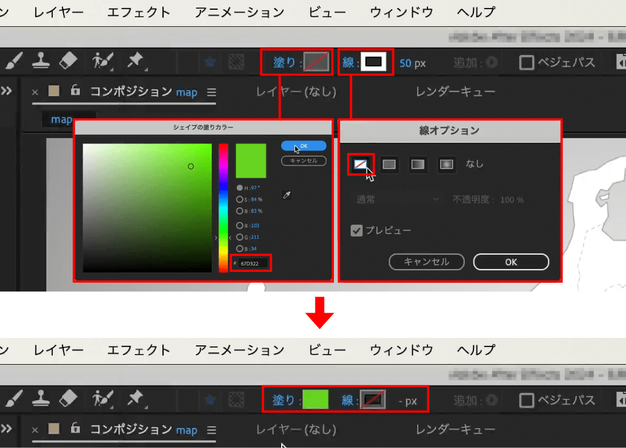
Task: Click the green preview swatch in color dialog
Action: click(x=251, y=161)
